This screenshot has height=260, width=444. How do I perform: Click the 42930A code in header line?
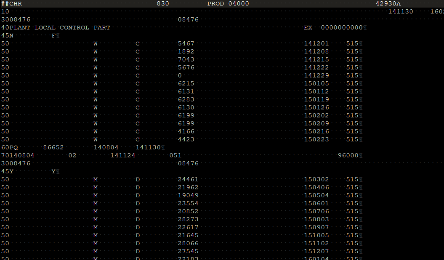[x=388, y=4]
